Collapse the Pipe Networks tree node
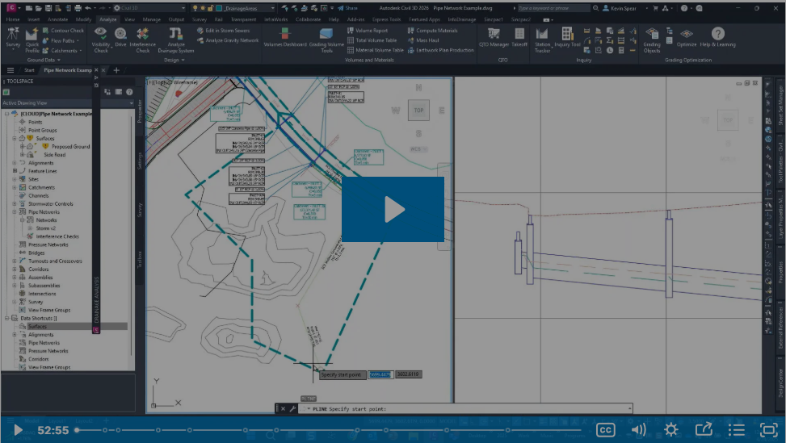Screen dimensions: 786x443 [14, 212]
